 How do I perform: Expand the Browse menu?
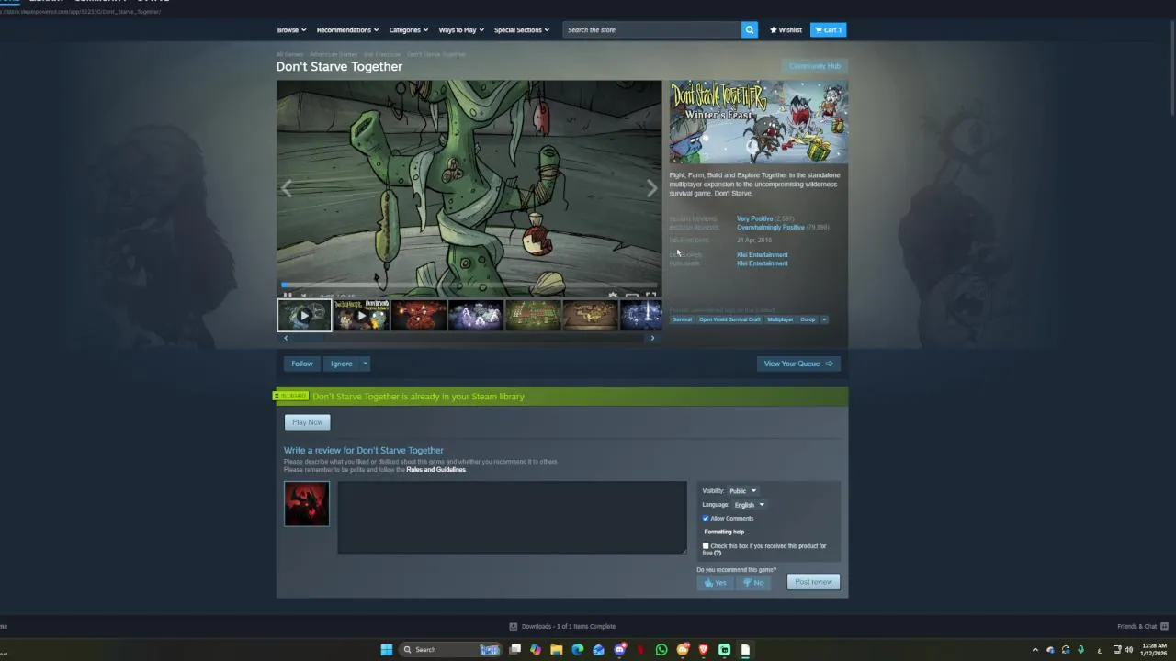click(292, 30)
